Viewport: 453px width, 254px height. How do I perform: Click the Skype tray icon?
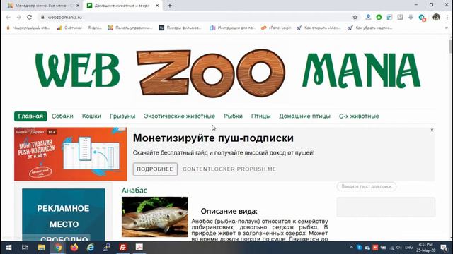pyautogui.click(x=360, y=248)
